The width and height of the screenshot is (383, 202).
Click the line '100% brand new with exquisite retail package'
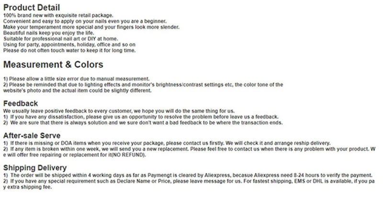pos(58,15)
